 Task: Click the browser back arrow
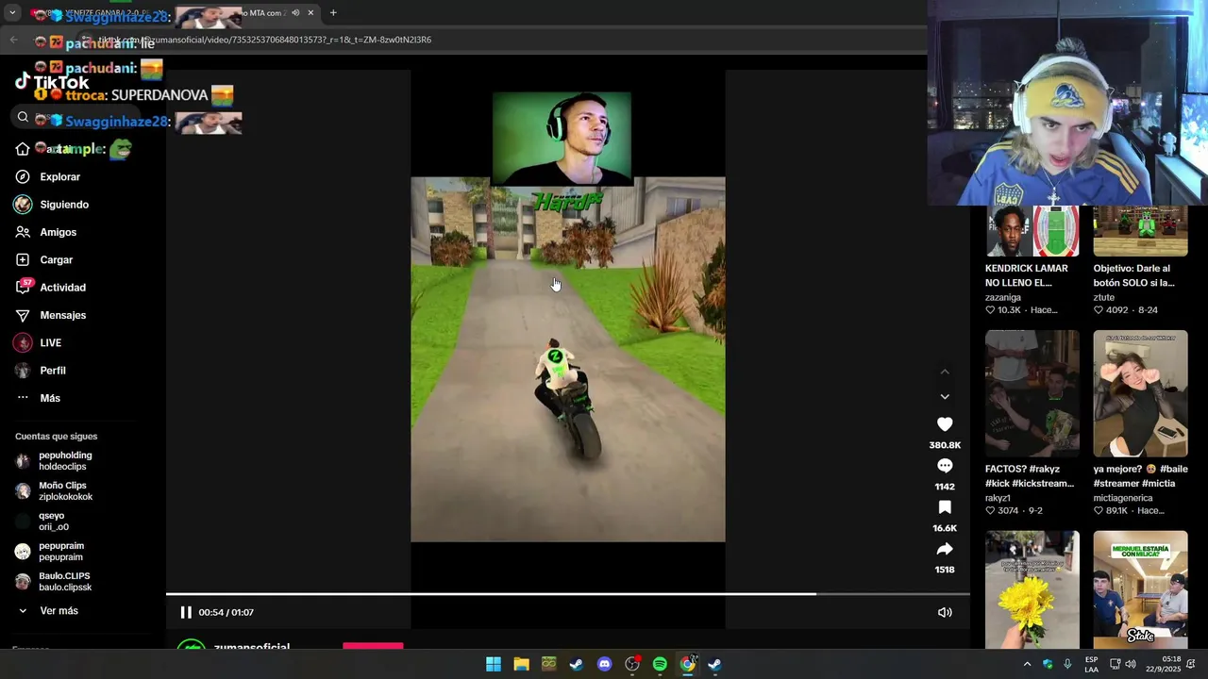coord(13,40)
